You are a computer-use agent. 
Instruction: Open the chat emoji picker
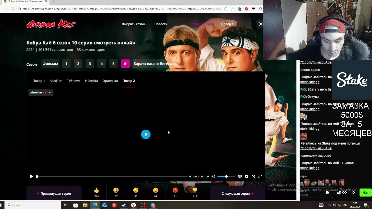tap(327, 192)
